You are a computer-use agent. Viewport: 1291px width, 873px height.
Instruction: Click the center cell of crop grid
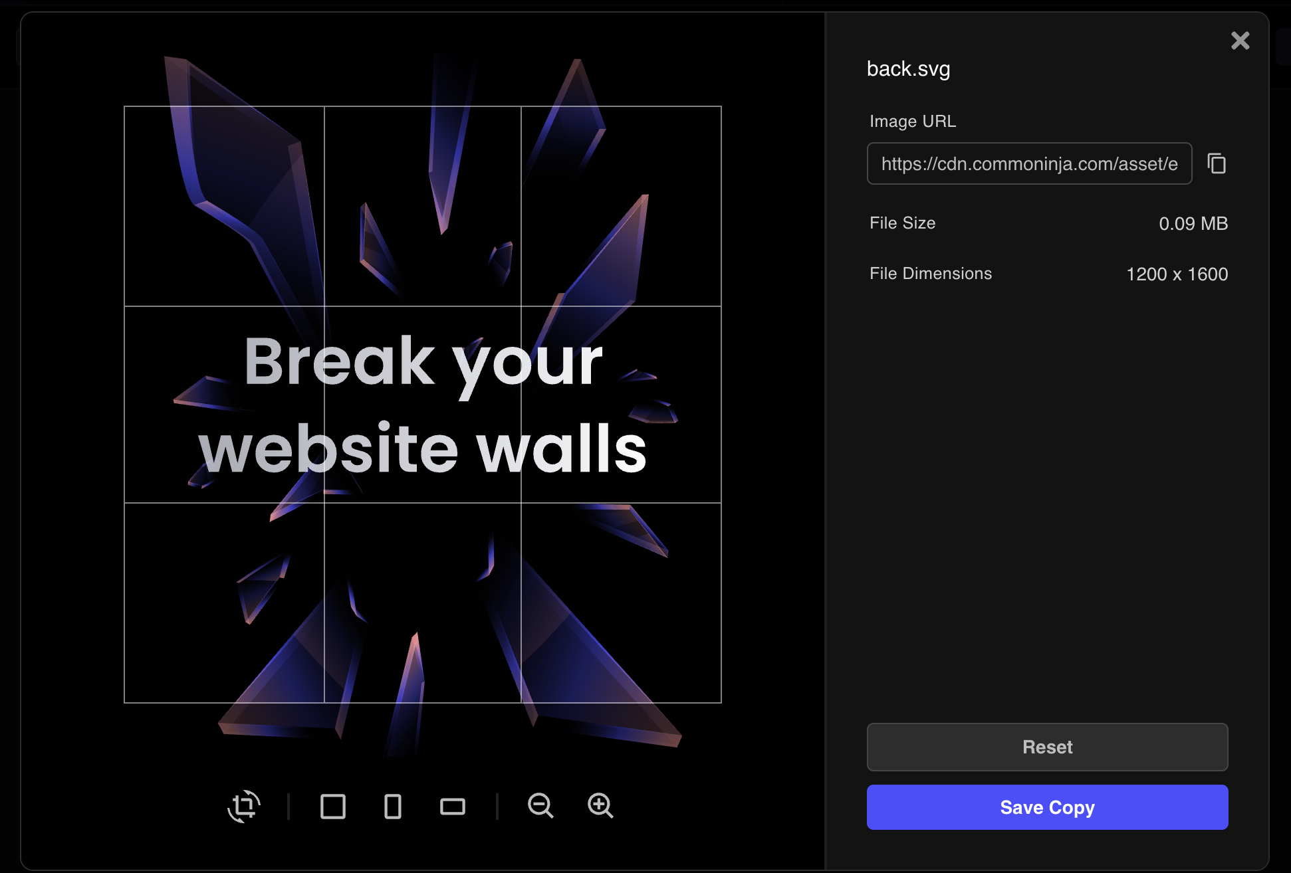coord(423,405)
